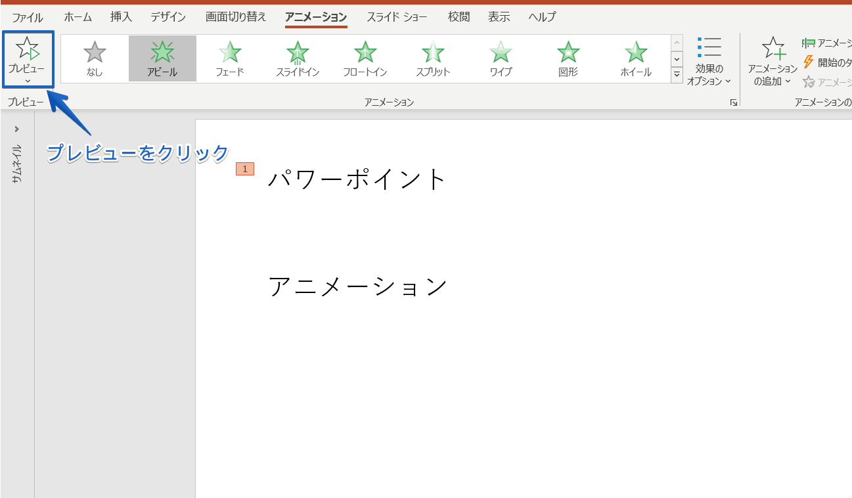Viewport: 852px width, 498px height.
Task: Switch to the 挿入 tab
Action: click(121, 17)
